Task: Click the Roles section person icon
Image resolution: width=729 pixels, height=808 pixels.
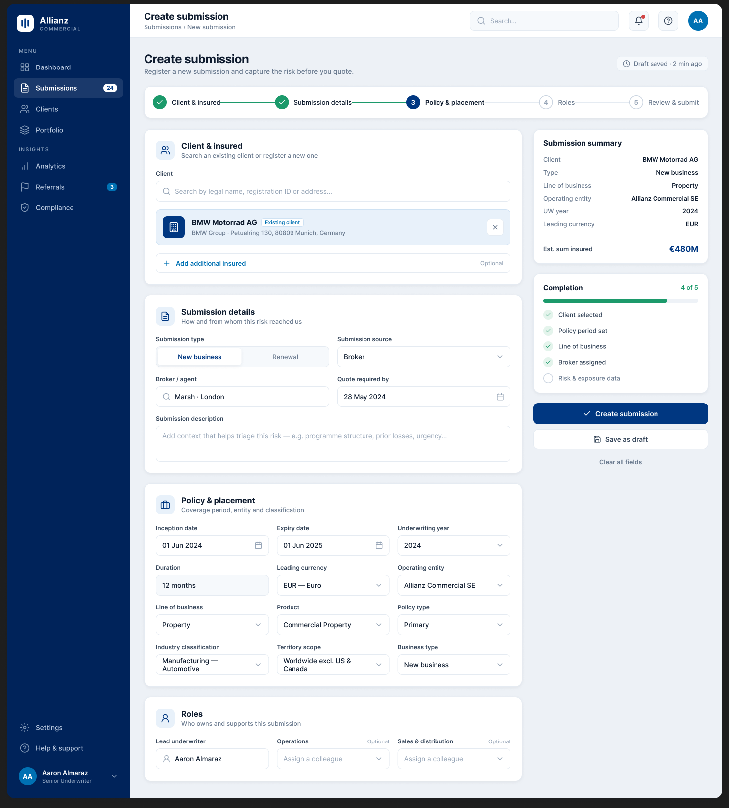Action: pos(165,718)
